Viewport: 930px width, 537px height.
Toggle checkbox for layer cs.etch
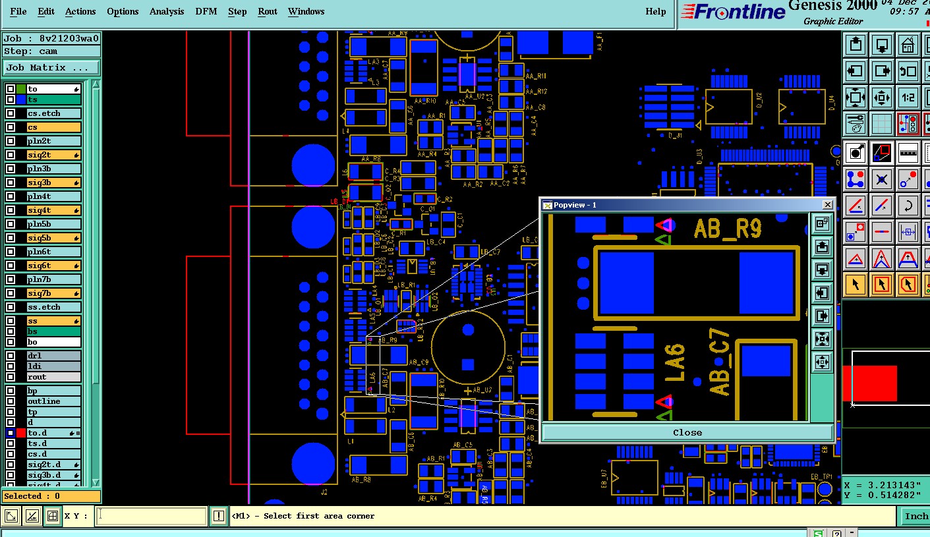coord(11,113)
